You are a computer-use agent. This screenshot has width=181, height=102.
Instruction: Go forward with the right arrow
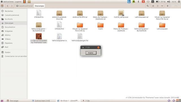(x=12, y=6)
